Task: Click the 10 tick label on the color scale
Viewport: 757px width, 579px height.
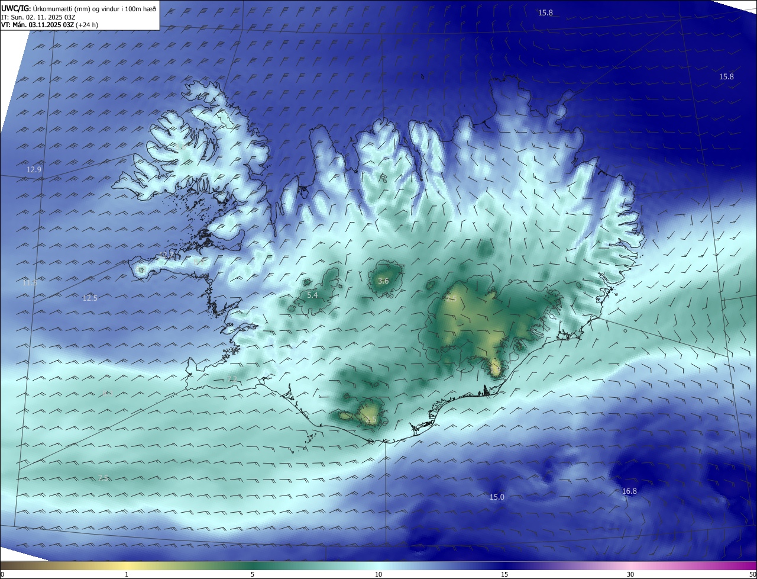Action: [x=378, y=574]
